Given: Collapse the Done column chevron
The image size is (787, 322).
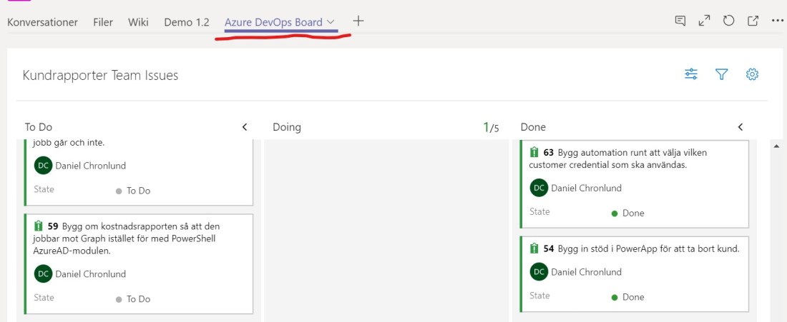Looking at the screenshot, I should [x=740, y=127].
